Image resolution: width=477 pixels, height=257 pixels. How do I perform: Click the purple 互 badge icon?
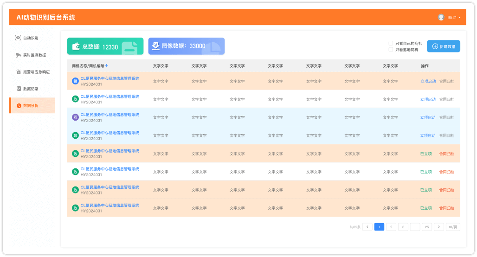[x=75, y=117]
